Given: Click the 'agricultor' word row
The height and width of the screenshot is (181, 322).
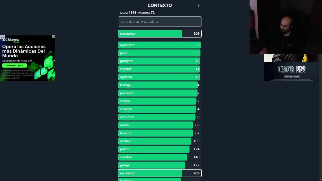Looking at the screenshot, I should 160,45.
